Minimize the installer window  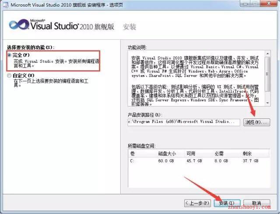tap(245, 3)
